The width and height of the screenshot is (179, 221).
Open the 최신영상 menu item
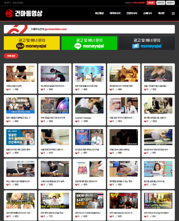tap(99, 13)
